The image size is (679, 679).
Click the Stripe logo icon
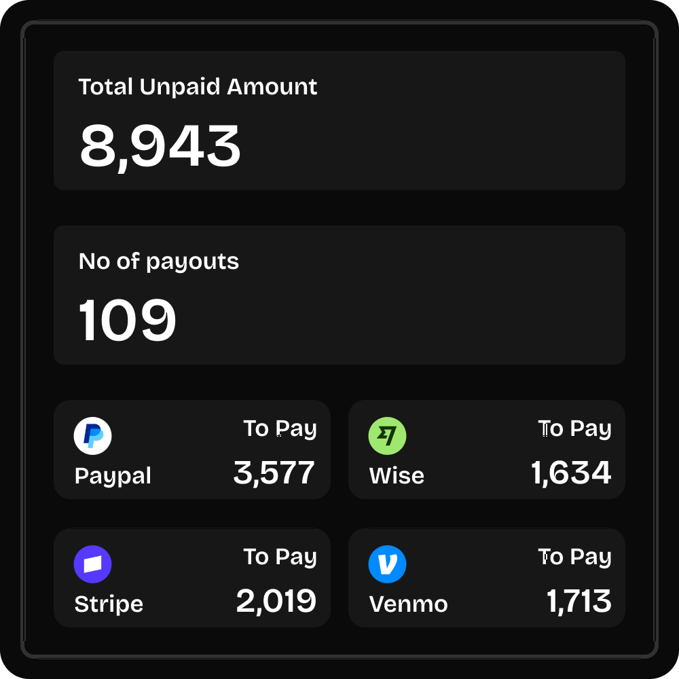click(92, 564)
